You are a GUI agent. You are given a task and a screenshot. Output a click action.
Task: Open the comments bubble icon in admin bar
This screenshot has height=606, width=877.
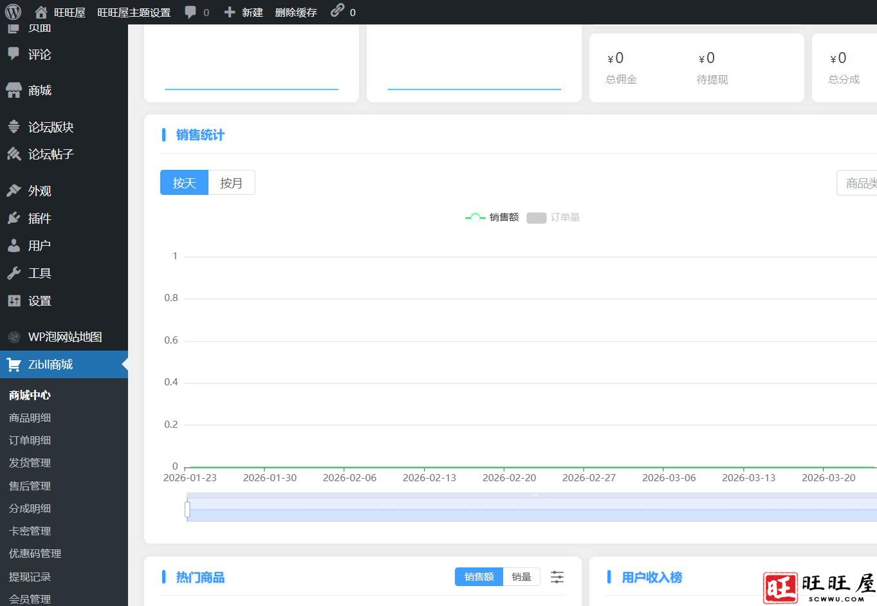(x=190, y=12)
